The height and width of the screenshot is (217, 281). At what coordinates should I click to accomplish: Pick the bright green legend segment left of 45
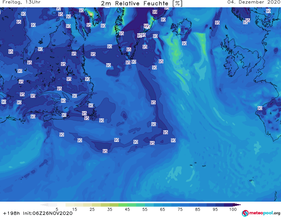pyautogui.click(x=123, y=205)
